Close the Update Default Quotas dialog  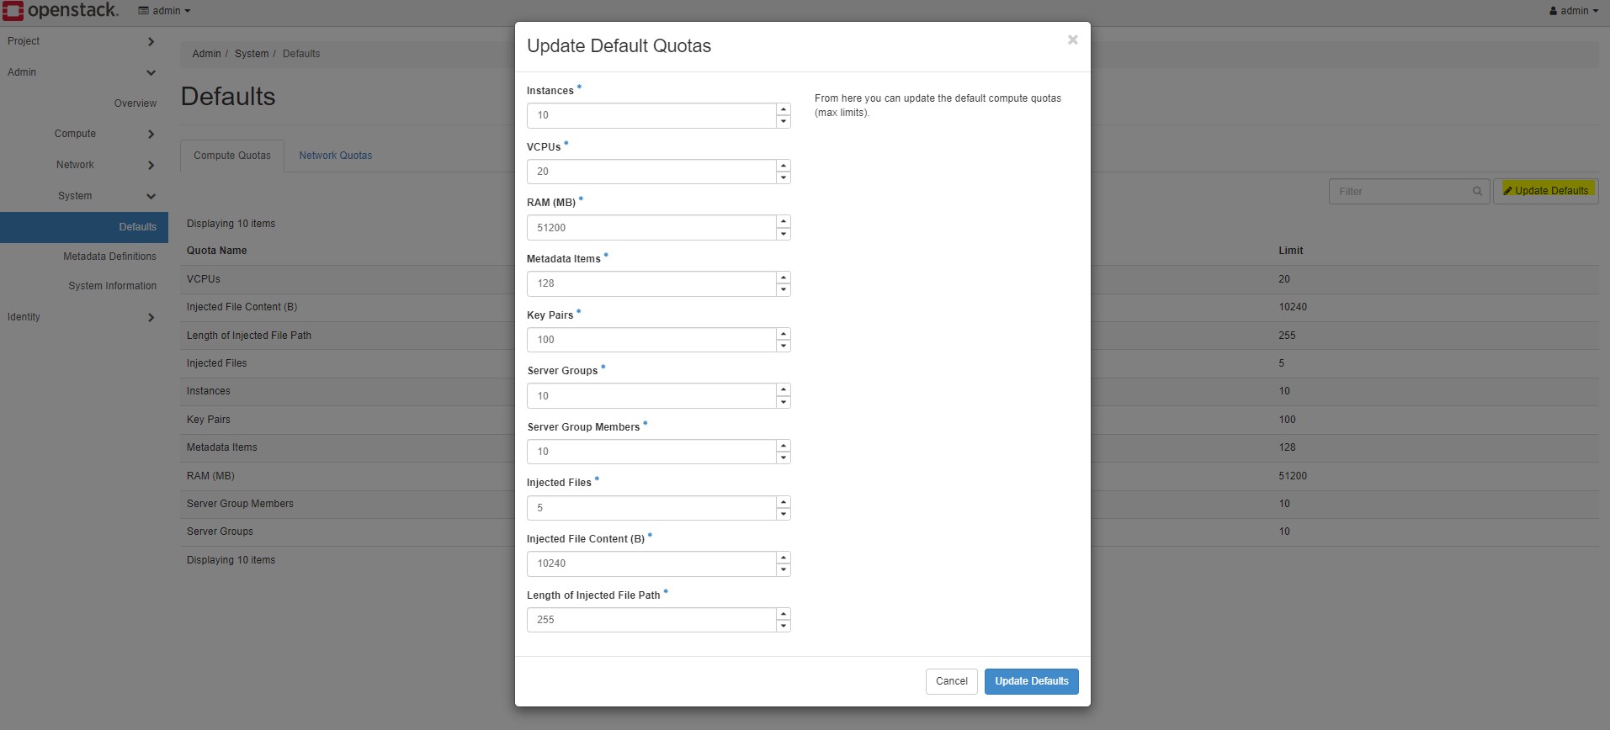1072,40
